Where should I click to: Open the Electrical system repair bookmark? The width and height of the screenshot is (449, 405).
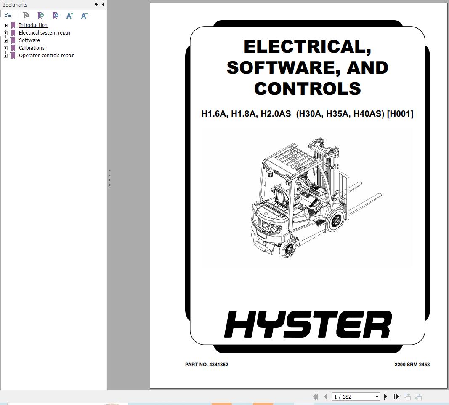pyautogui.click(x=45, y=33)
